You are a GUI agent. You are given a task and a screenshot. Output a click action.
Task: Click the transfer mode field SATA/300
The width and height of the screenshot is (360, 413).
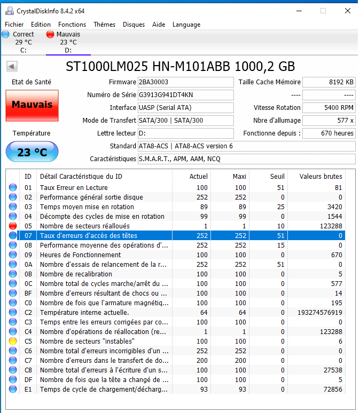click(186, 121)
